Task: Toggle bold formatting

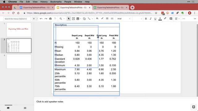Action: click(146, 18)
